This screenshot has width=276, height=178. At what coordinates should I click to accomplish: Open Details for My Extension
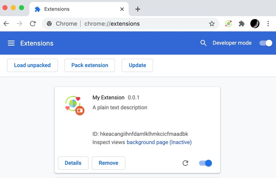(73, 163)
